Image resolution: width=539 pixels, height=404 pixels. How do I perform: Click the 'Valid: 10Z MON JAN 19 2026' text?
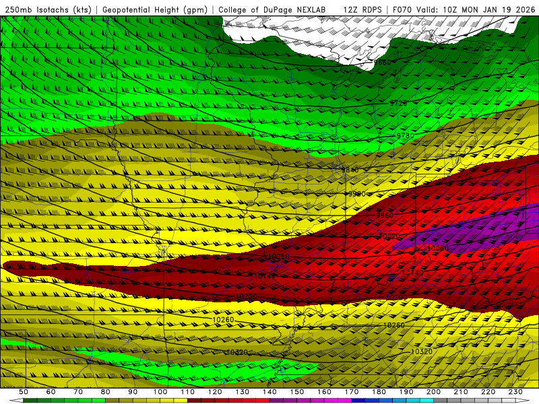476,9
